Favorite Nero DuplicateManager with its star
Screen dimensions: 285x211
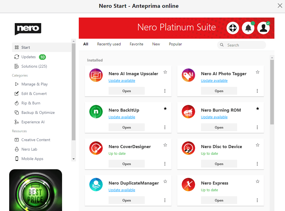tap(165, 181)
